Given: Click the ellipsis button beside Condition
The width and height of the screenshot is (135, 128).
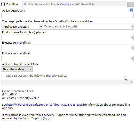Looking at the screenshot, I should pos(130,4).
